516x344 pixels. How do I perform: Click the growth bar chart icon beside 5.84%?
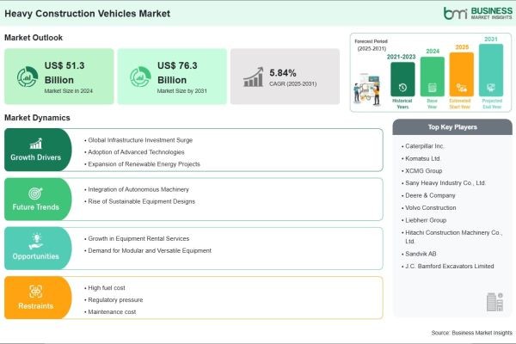pyautogui.click(x=254, y=77)
